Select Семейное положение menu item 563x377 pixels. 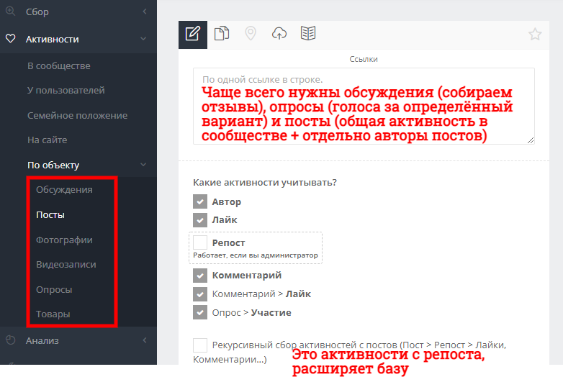pos(78,116)
